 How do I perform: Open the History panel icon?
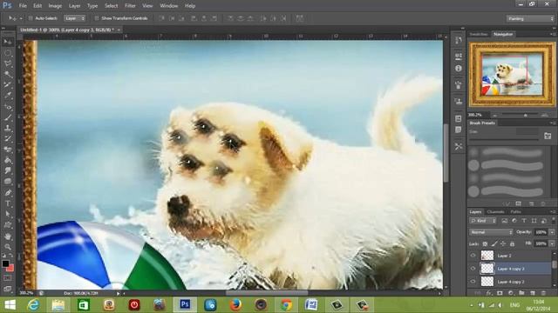(x=459, y=41)
